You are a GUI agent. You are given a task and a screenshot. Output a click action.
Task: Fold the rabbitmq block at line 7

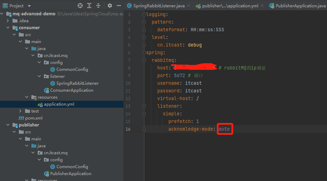[144, 60]
